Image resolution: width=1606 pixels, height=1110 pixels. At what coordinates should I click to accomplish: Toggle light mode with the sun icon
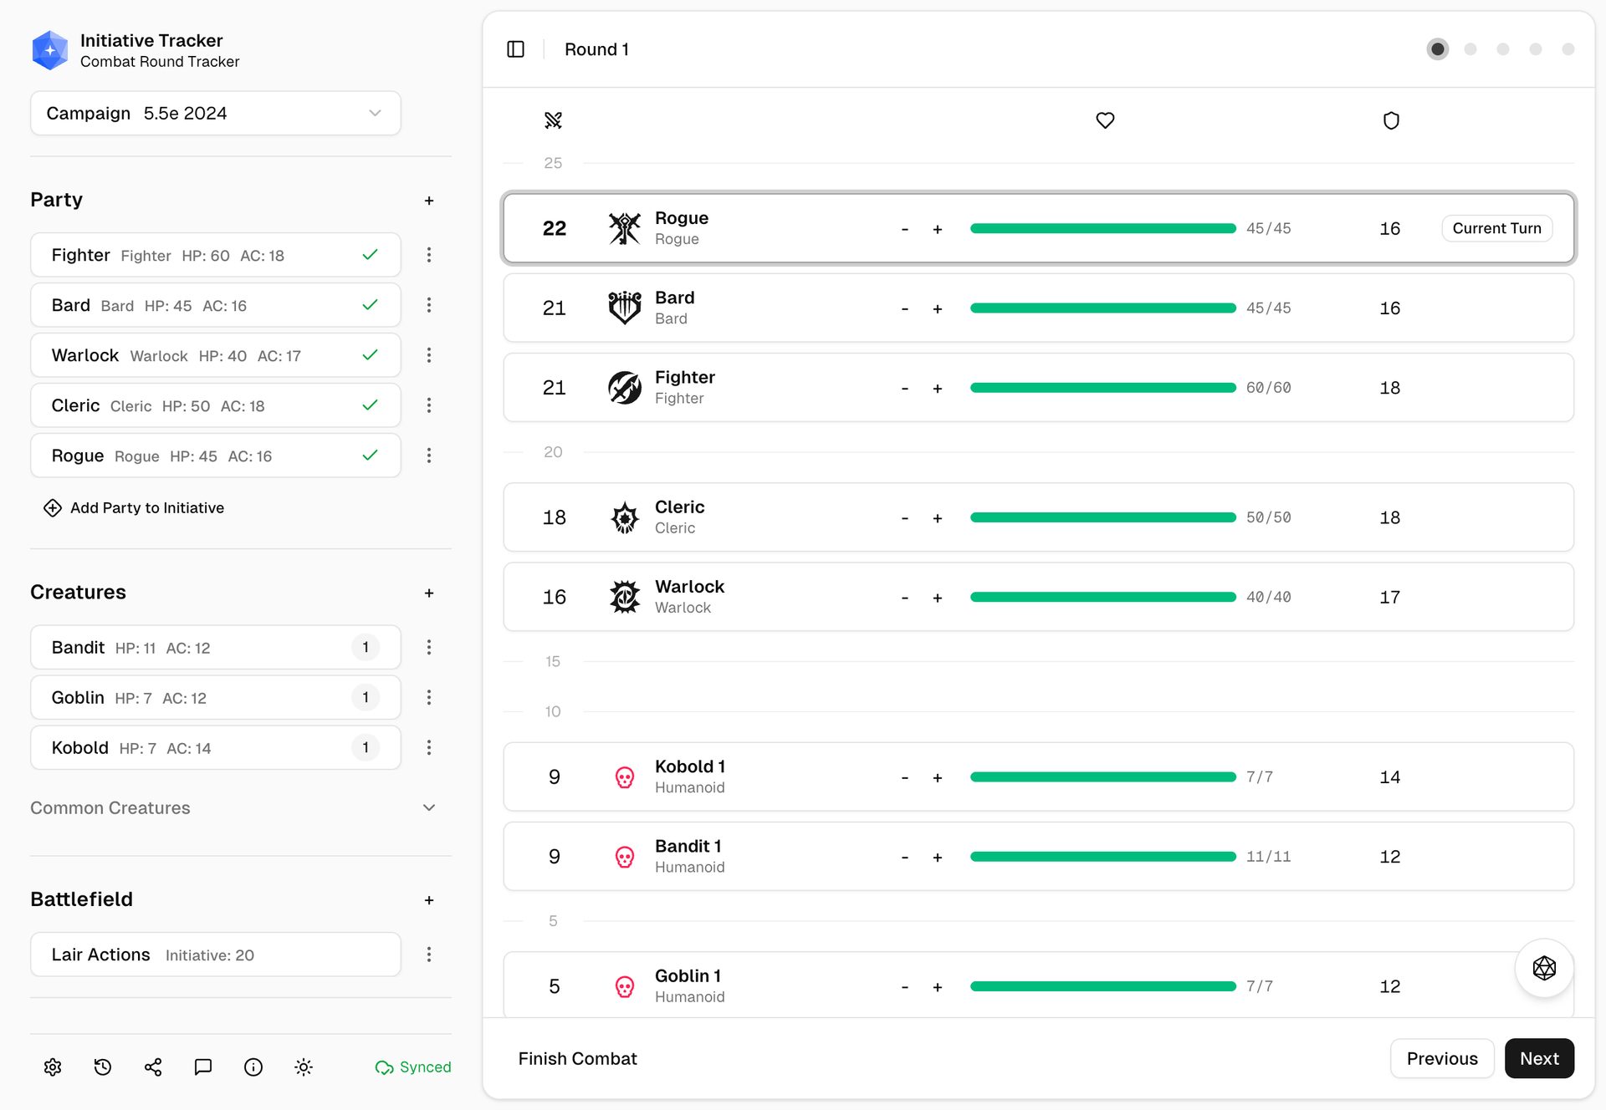(303, 1067)
